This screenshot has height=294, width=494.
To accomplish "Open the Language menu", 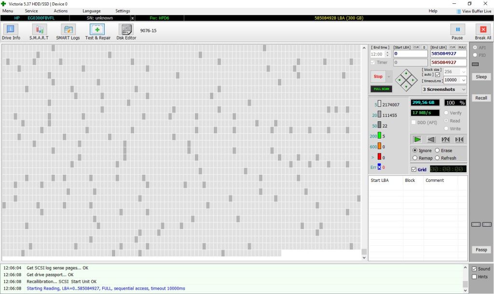I will click(91, 11).
